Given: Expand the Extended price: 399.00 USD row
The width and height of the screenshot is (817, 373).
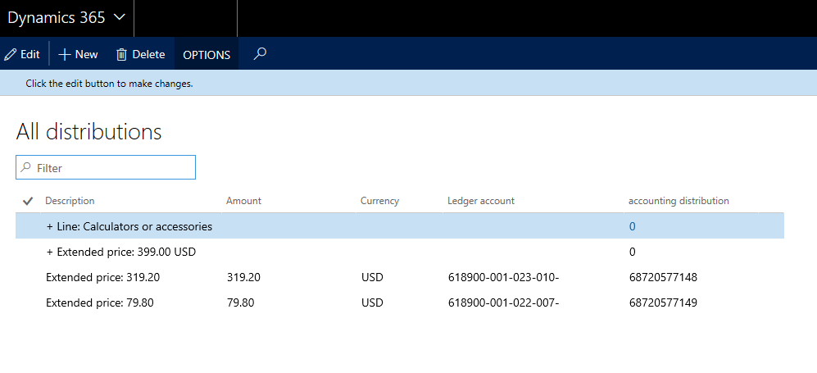Looking at the screenshot, I should pos(49,252).
